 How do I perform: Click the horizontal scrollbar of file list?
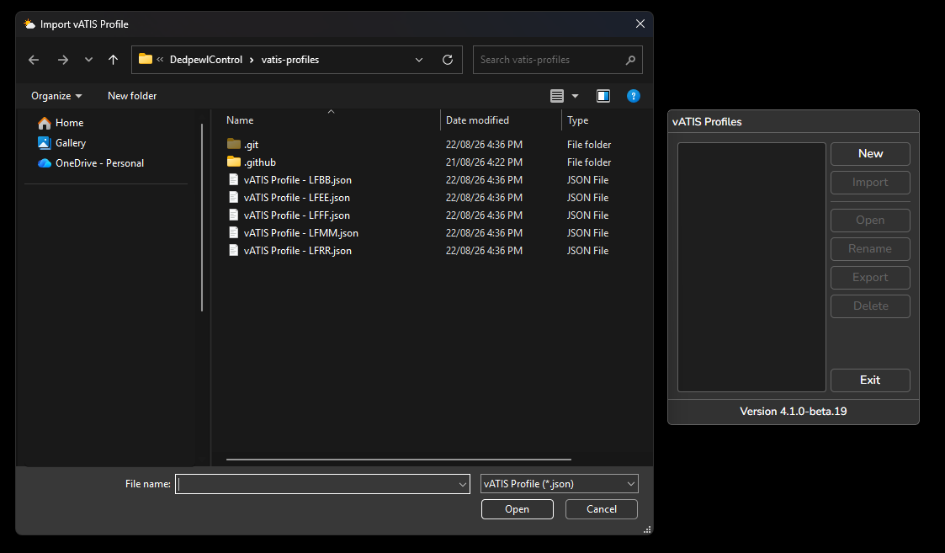click(x=398, y=460)
